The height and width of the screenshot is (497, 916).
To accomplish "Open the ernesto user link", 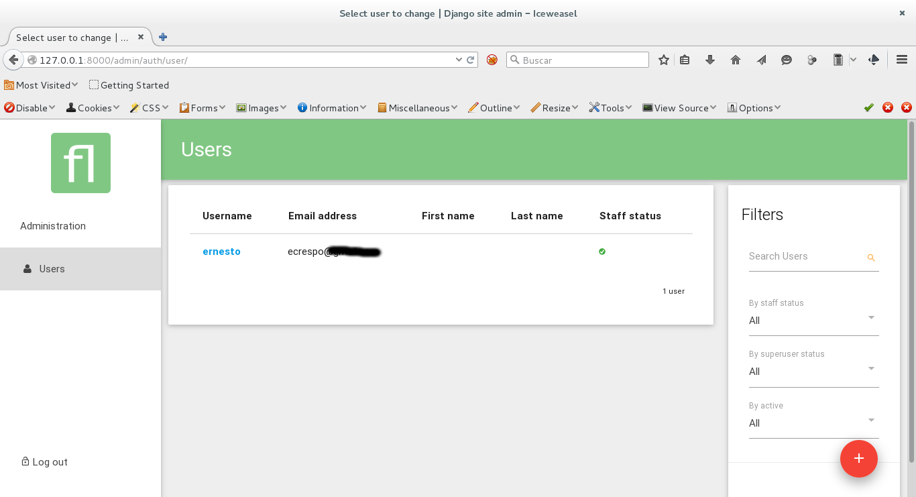I will click(221, 252).
